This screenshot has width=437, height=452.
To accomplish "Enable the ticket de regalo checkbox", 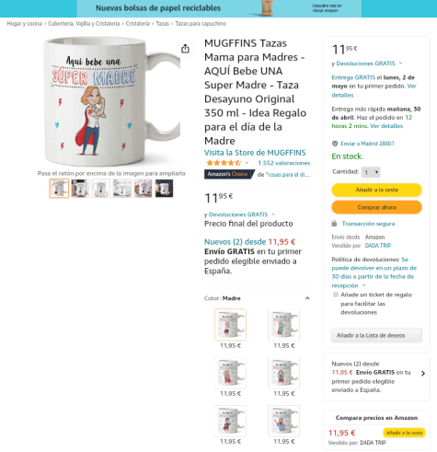I will pos(336,295).
